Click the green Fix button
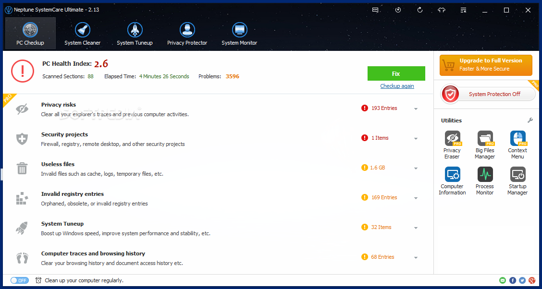This screenshot has width=542, height=289. point(396,73)
